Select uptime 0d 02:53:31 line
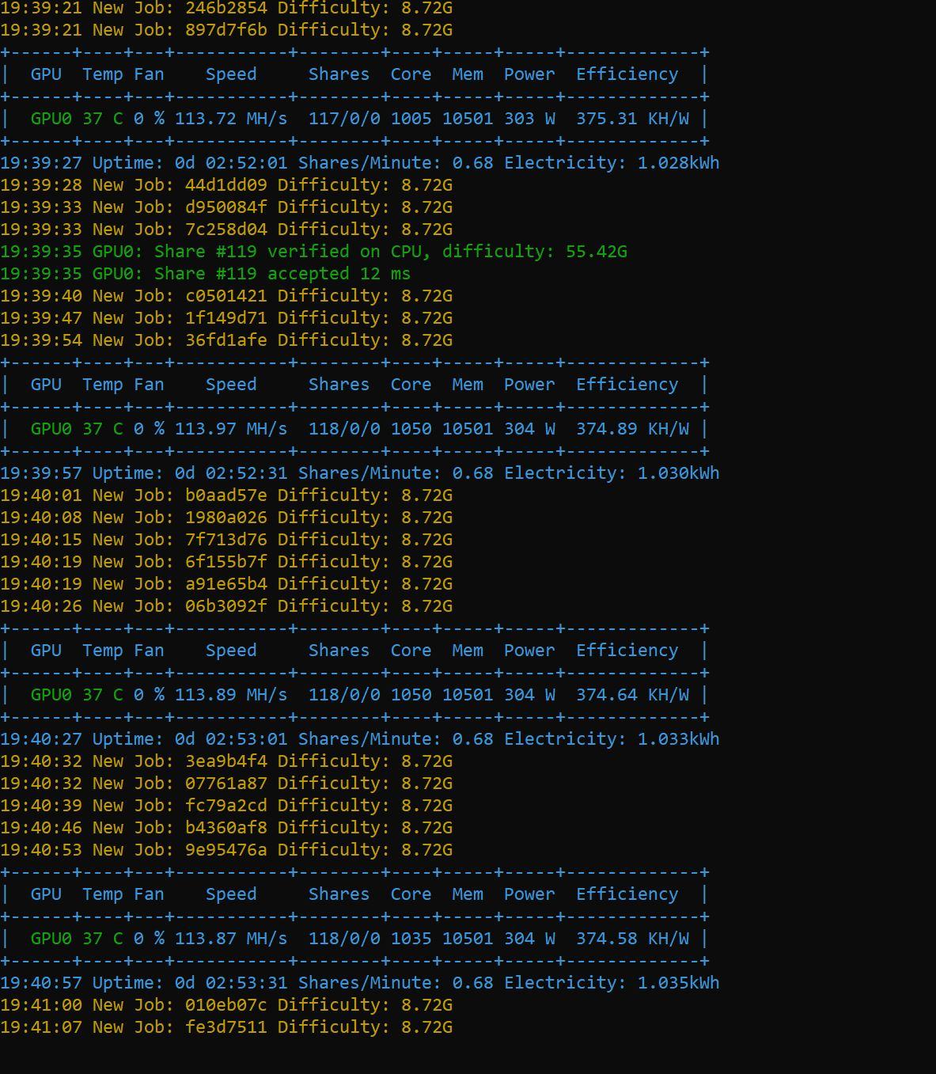The height and width of the screenshot is (1074, 936). (360, 983)
